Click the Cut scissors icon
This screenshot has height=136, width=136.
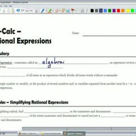point(4,11)
